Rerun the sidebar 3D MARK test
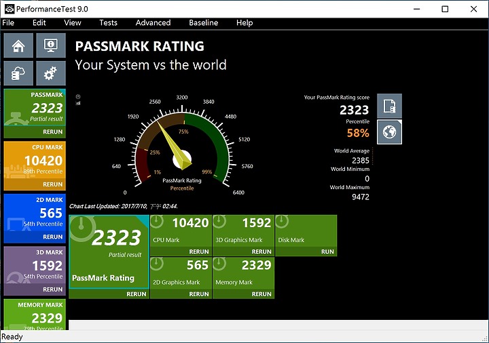This screenshot has height=343, width=489. [x=53, y=289]
